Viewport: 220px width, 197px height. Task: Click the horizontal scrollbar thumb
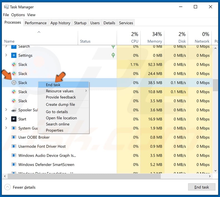point(84,176)
